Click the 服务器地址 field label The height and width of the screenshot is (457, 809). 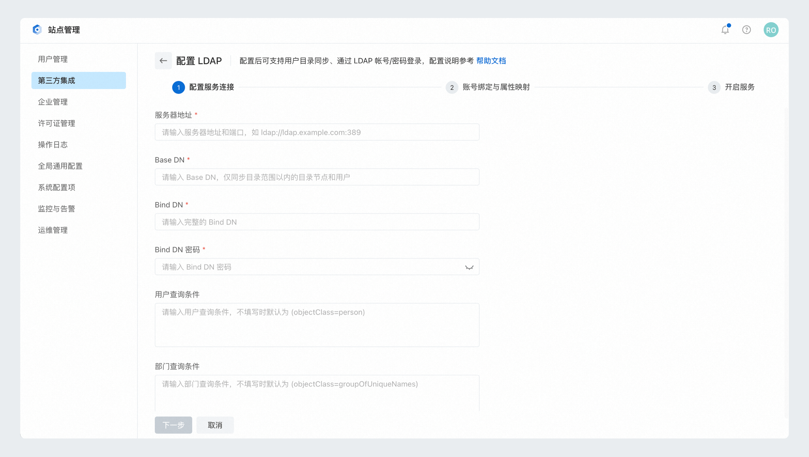(173, 115)
